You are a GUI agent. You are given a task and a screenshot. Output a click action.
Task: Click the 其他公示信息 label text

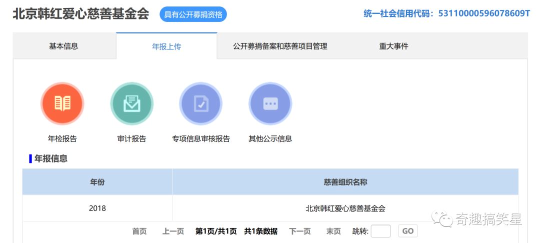point(270,138)
